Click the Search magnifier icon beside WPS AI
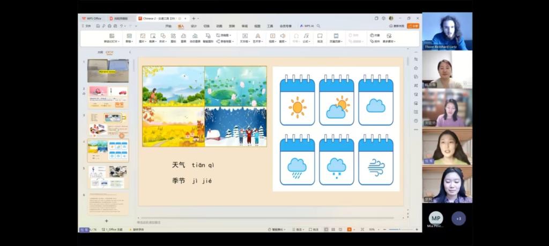Screen dimensions: 549x246 (x=320, y=26)
